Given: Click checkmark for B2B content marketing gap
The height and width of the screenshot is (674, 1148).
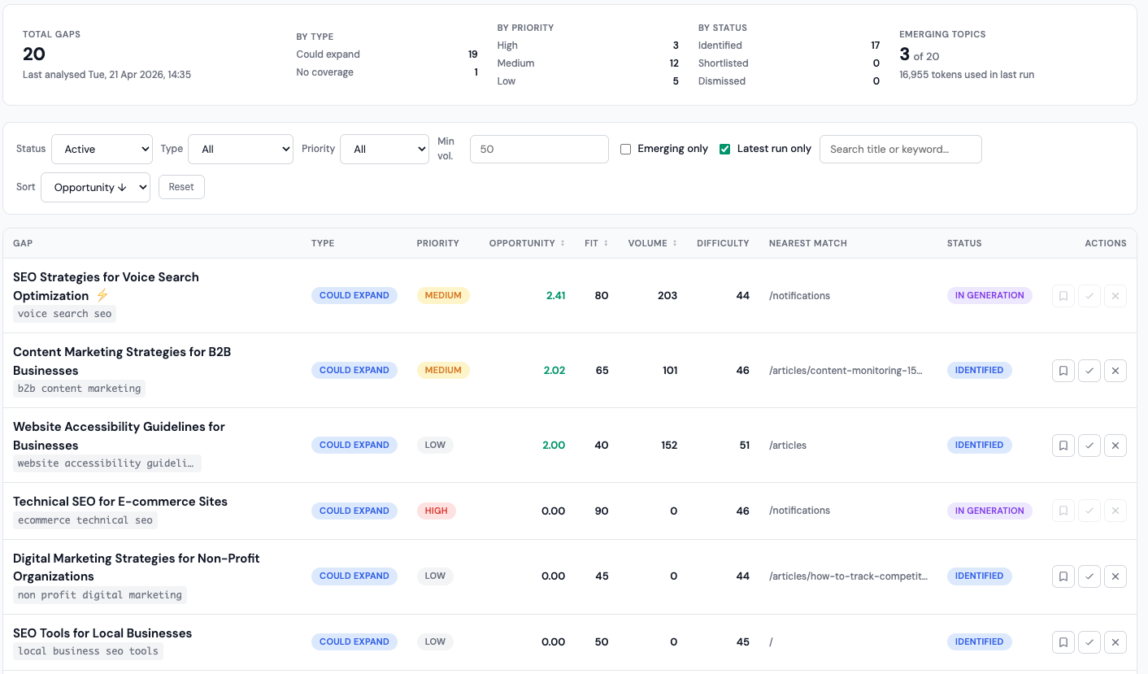Looking at the screenshot, I should tap(1089, 371).
